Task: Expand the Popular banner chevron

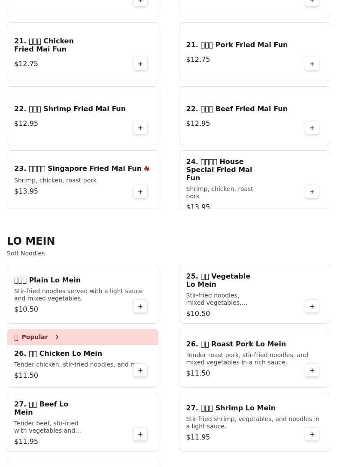Action: tap(57, 337)
